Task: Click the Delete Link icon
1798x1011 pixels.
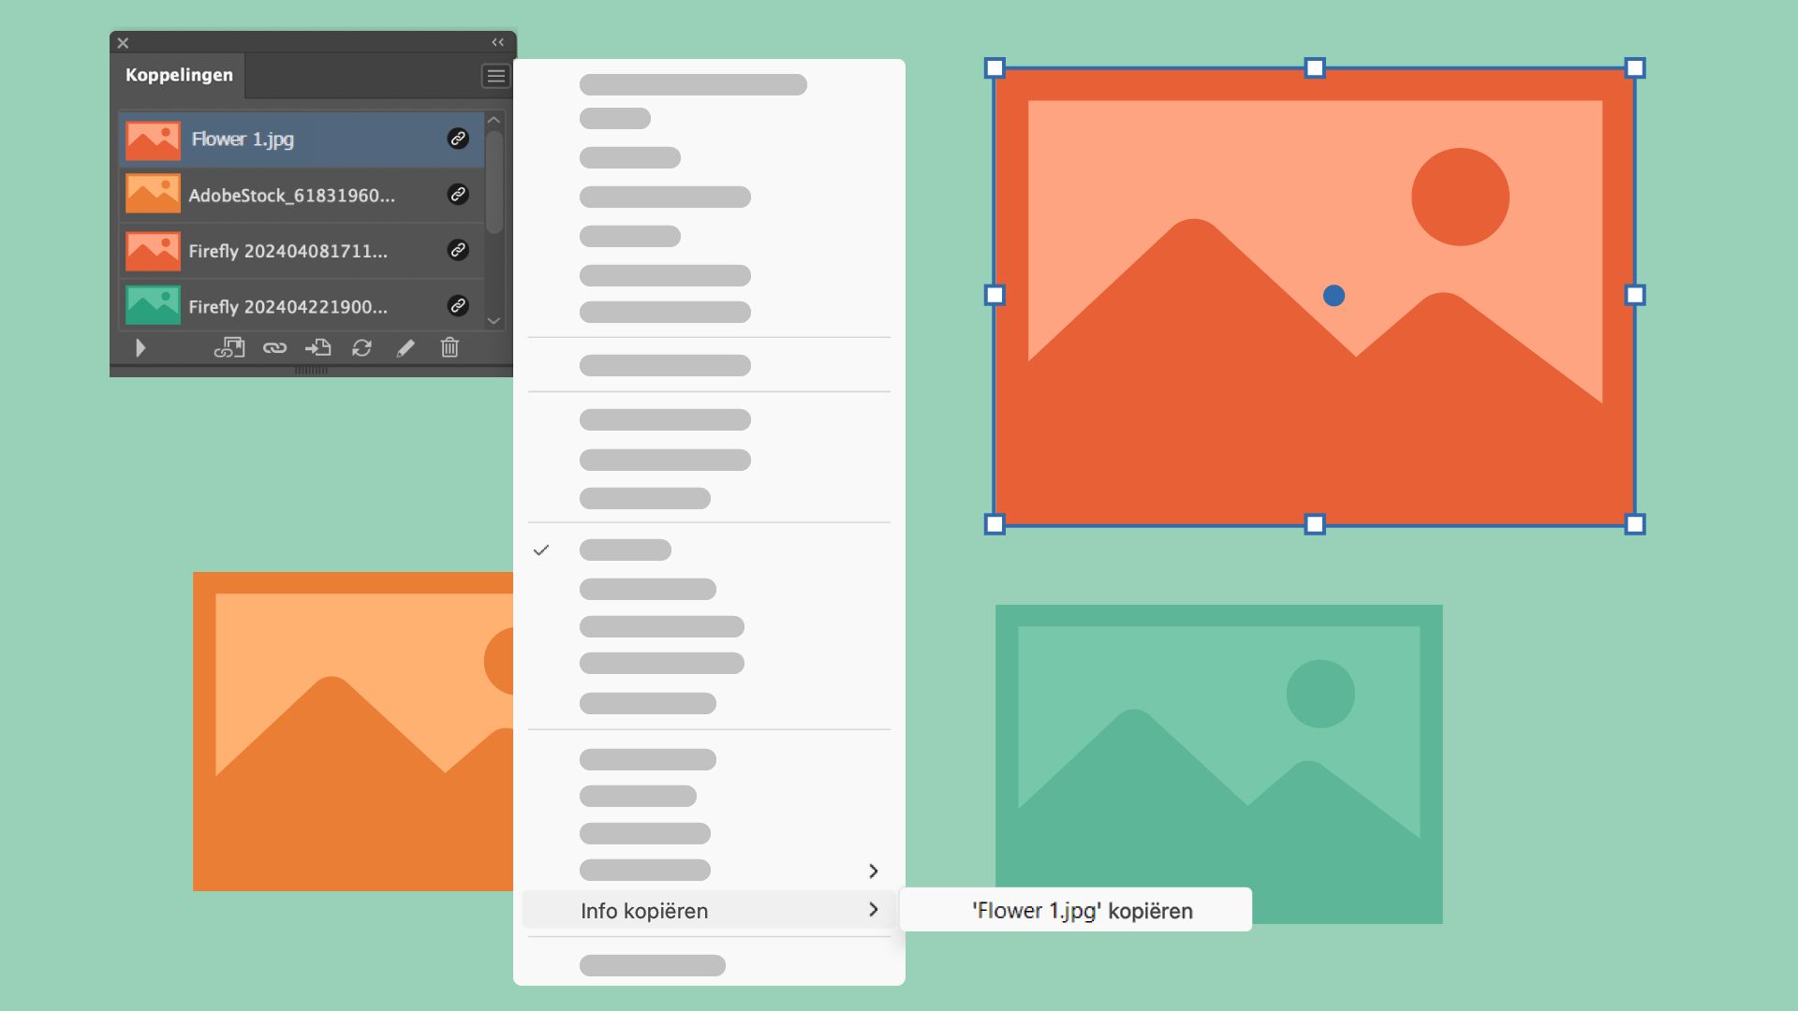Action: coord(449,347)
